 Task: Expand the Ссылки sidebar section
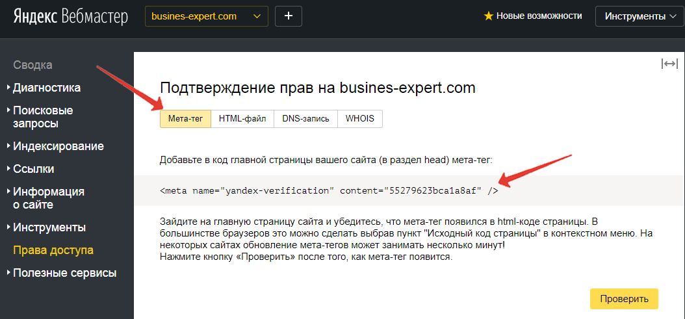click(x=33, y=169)
